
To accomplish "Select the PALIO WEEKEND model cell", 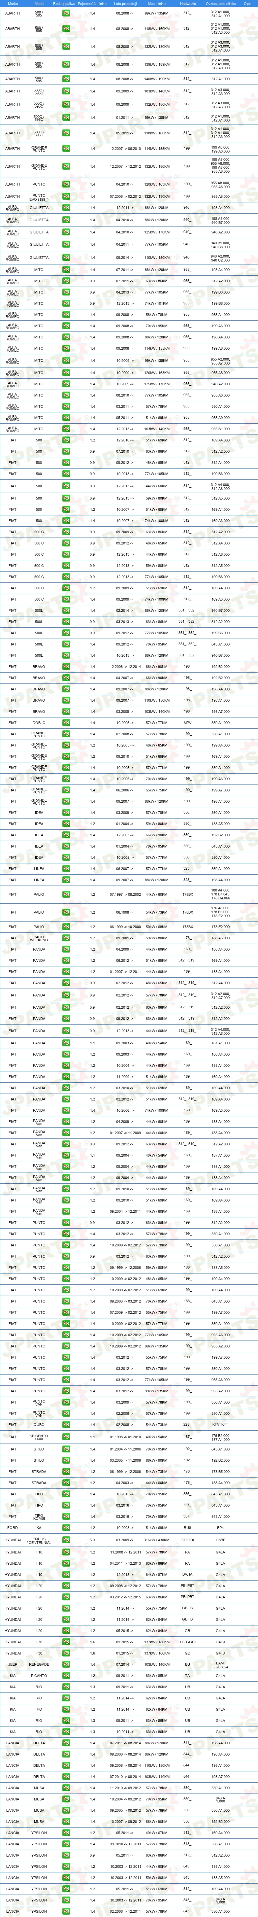I will [x=39, y=938].
